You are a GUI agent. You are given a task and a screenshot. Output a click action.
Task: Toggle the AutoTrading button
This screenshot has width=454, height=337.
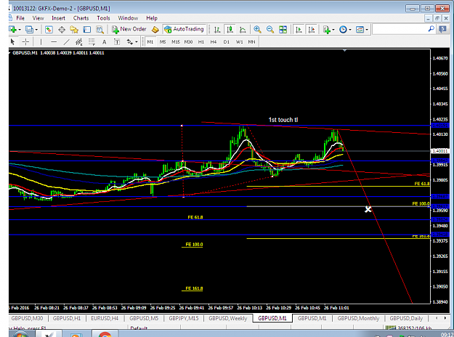point(185,29)
